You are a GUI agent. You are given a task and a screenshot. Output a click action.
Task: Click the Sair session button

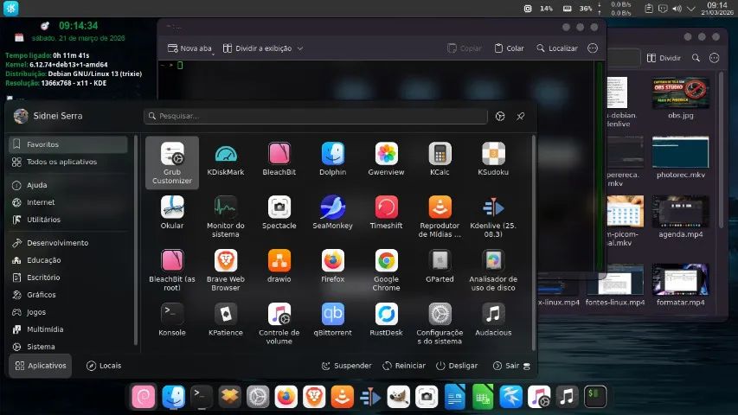coord(506,366)
